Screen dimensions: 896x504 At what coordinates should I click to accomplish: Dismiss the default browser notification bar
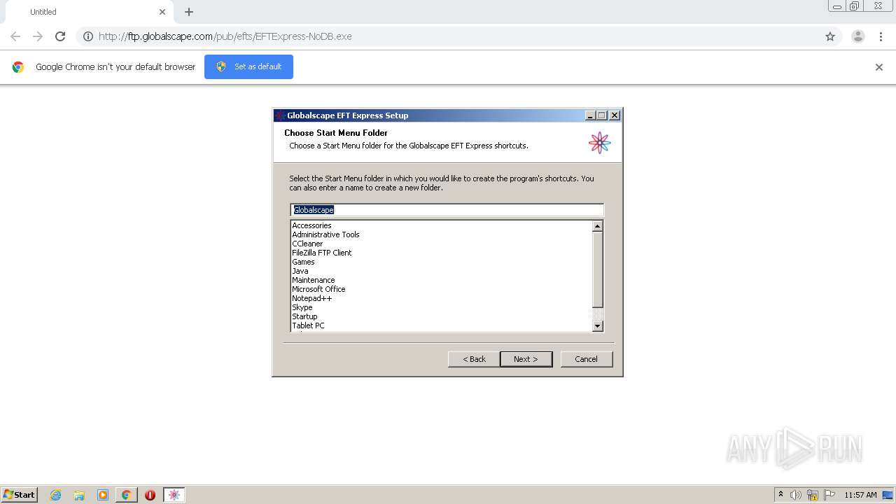[879, 67]
